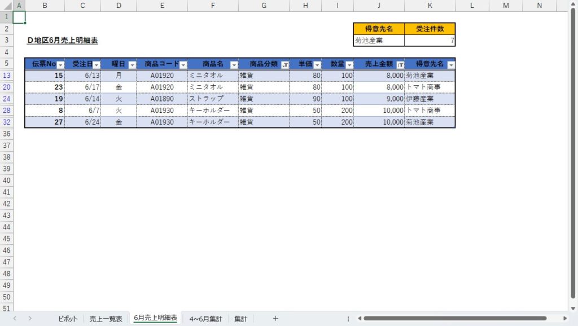
Task: Expand the 曜日 filter dropdown
Action: (132, 65)
